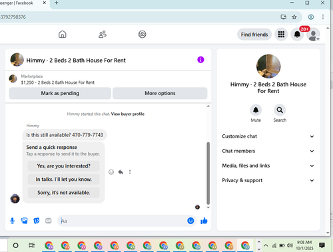Click taskbar clock showing 9:08 AM
This screenshot has height=252, width=333.
(304, 245)
